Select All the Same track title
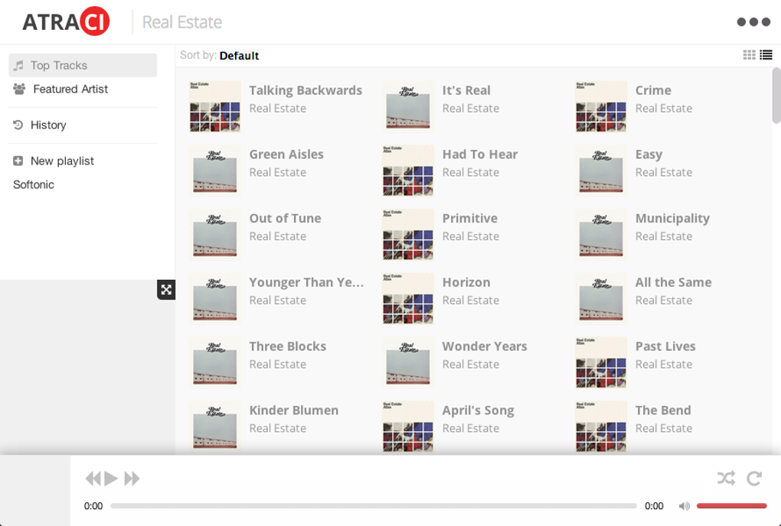 (x=673, y=282)
